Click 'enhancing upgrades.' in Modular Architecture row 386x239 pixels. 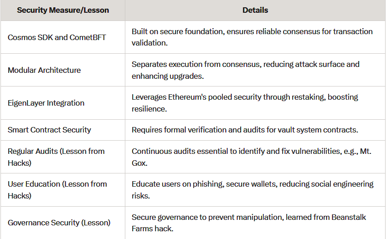[x=168, y=76]
